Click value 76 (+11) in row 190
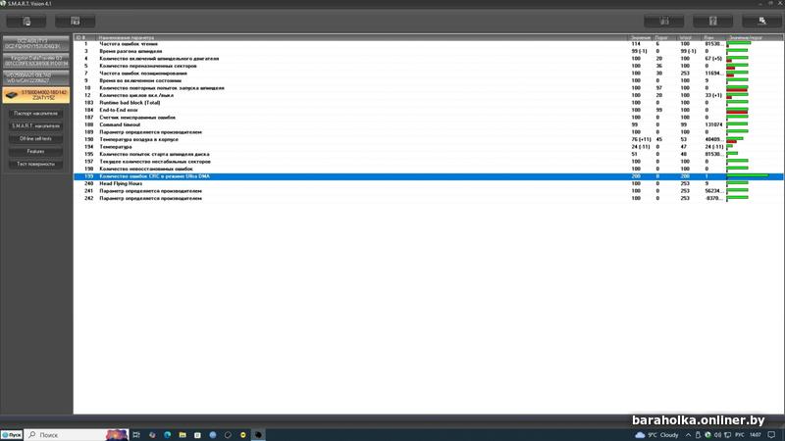Viewport: 785px width, 441px height. pos(642,139)
